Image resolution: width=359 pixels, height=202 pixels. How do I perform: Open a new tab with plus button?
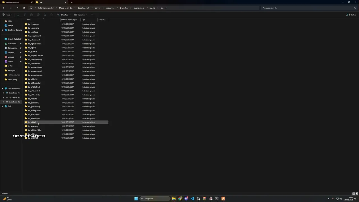[x=72, y=2]
